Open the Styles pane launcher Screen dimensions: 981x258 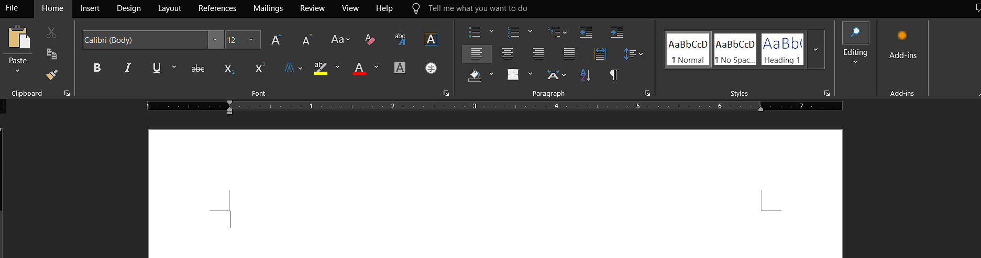point(827,93)
